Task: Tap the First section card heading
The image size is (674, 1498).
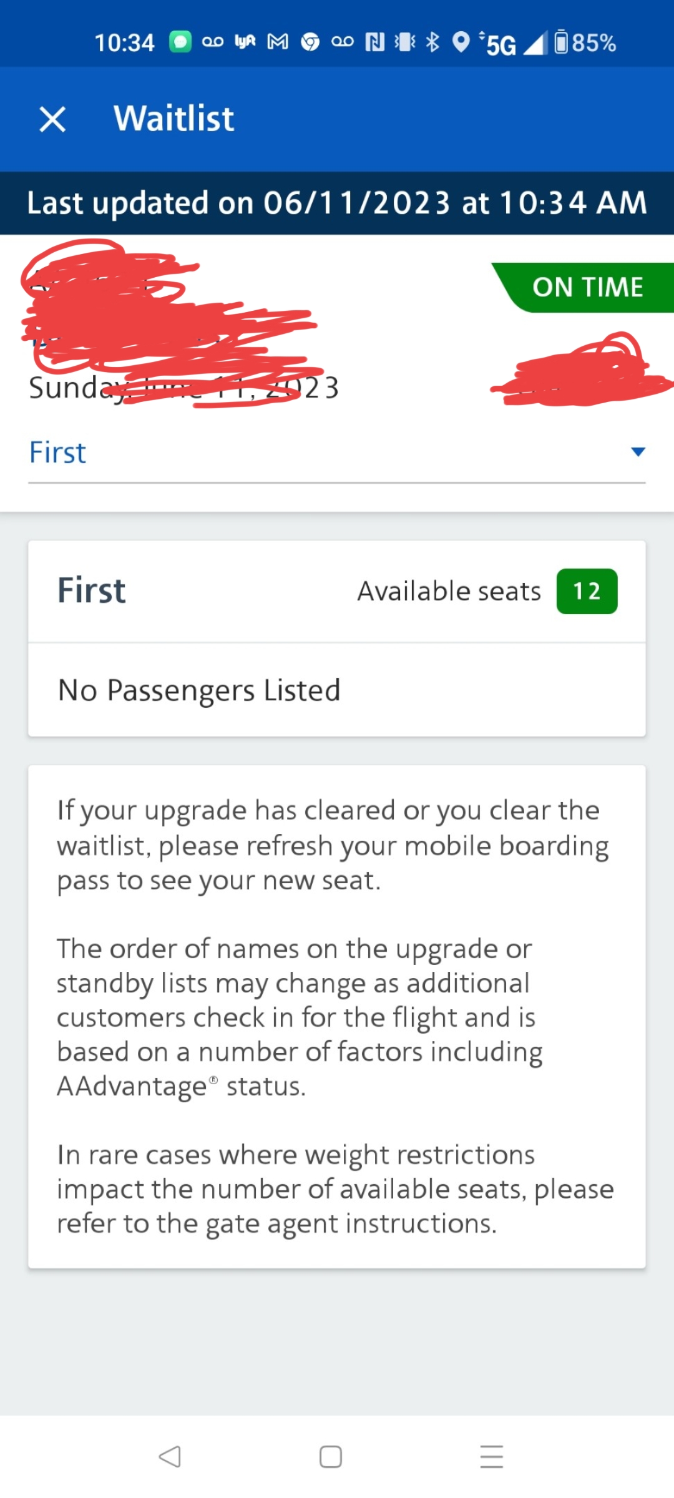Action: [x=92, y=590]
